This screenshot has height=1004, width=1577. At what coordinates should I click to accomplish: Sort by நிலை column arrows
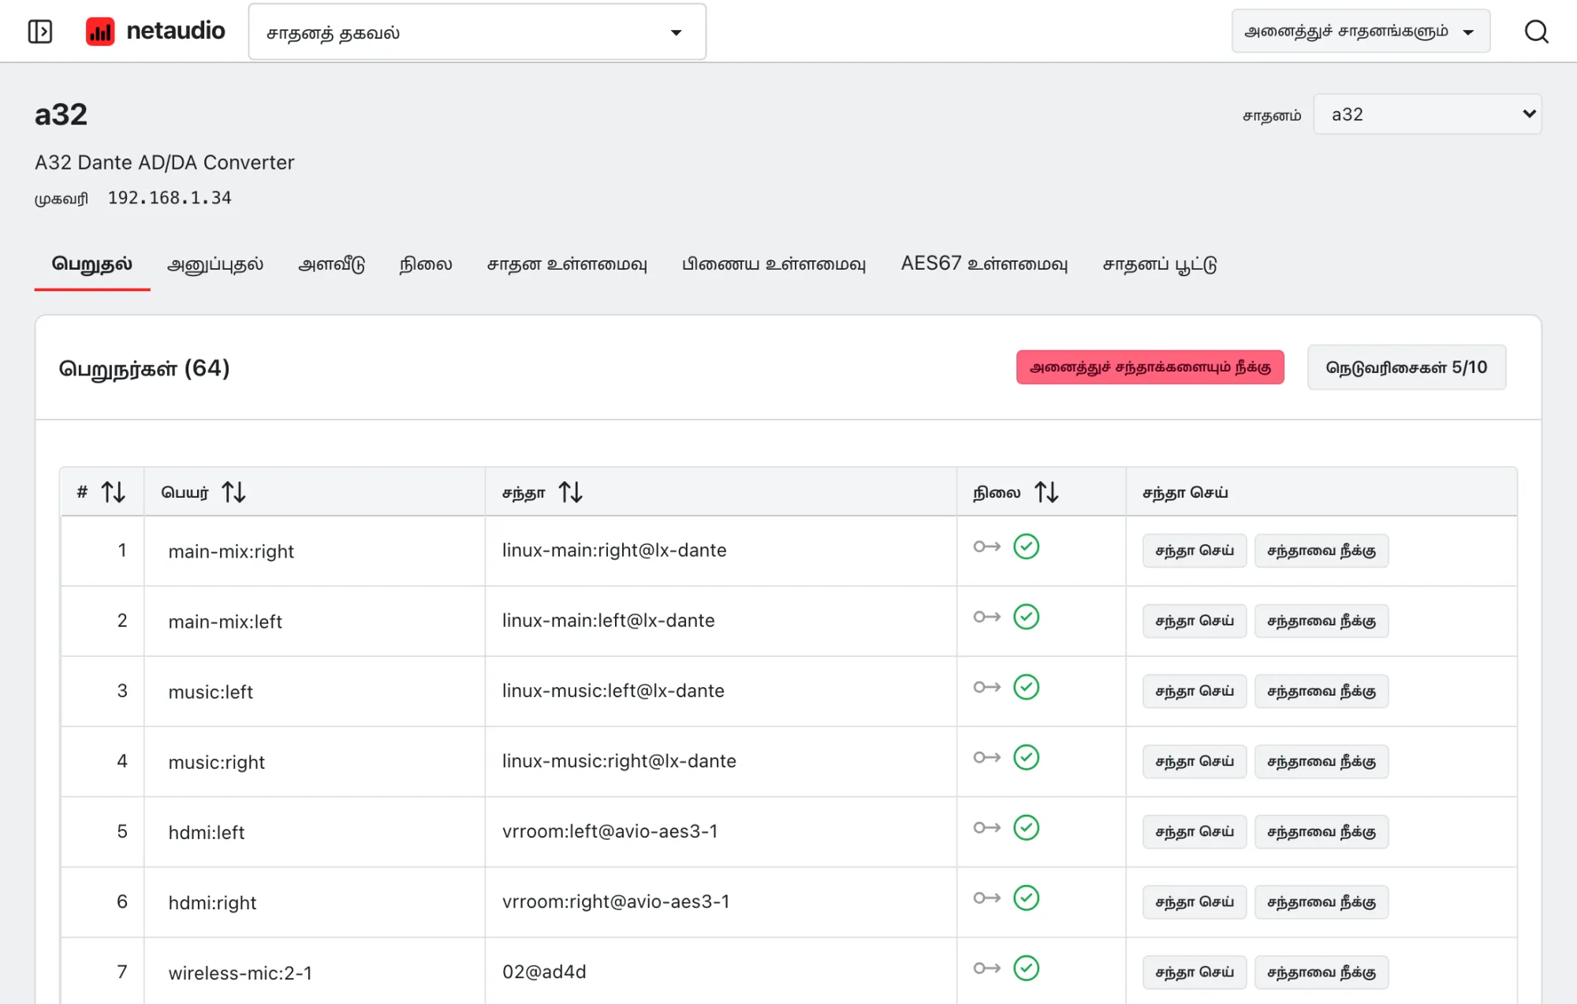coord(1046,492)
